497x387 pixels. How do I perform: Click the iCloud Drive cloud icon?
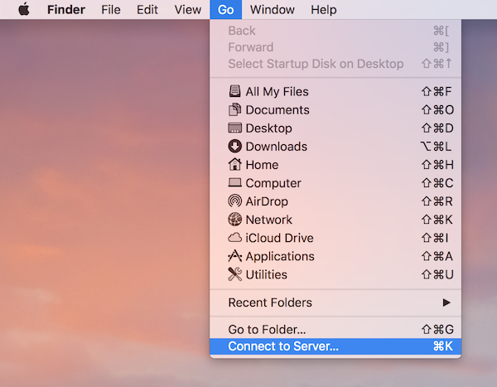[x=234, y=238]
